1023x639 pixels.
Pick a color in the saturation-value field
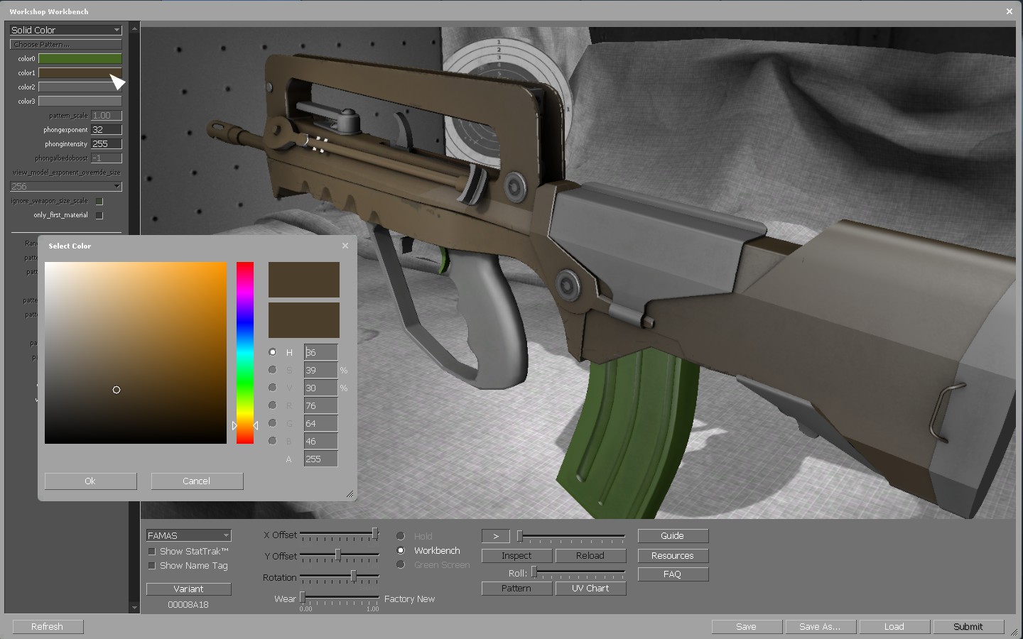[136, 353]
